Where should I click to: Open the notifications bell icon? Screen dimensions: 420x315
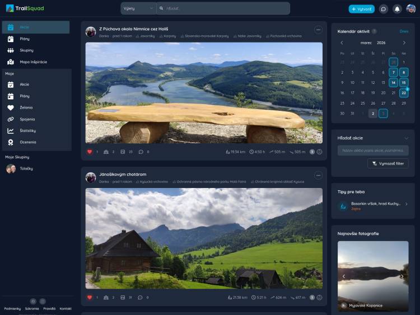pos(397,9)
